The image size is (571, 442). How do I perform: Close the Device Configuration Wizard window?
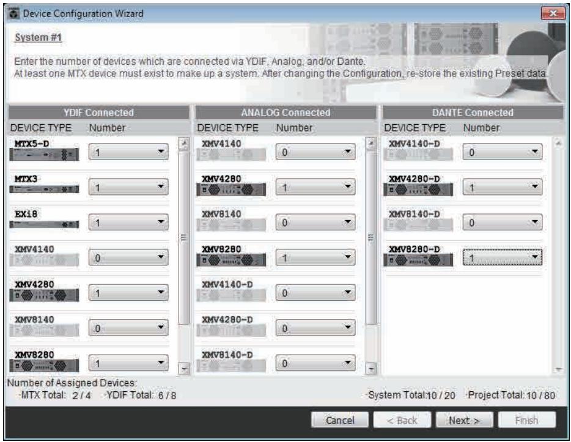coord(553,13)
